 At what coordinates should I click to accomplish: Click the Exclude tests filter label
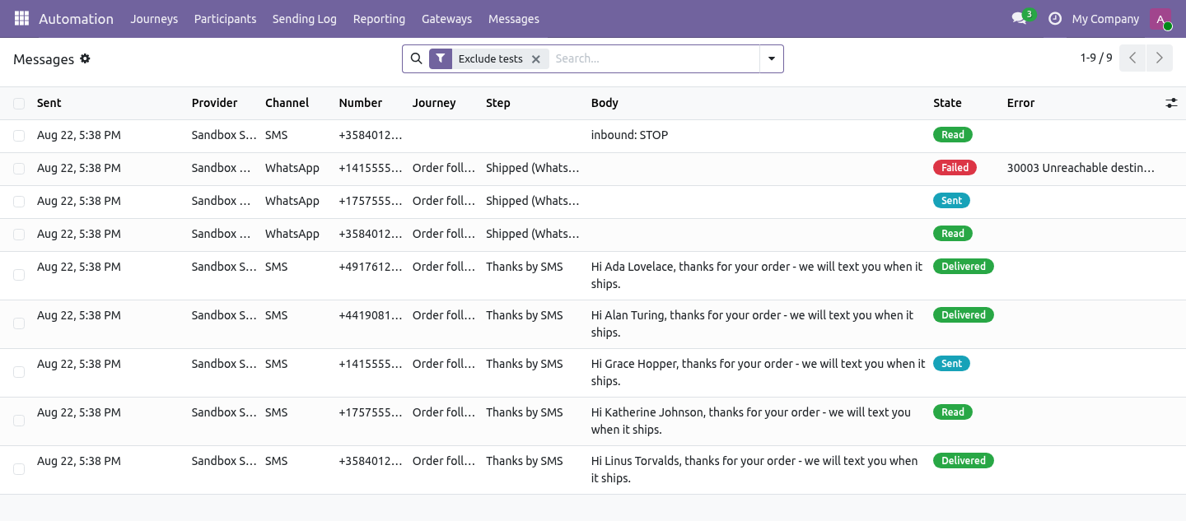coord(490,58)
